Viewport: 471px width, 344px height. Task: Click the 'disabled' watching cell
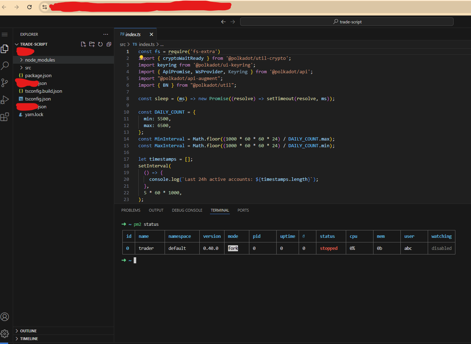(442, 248)
